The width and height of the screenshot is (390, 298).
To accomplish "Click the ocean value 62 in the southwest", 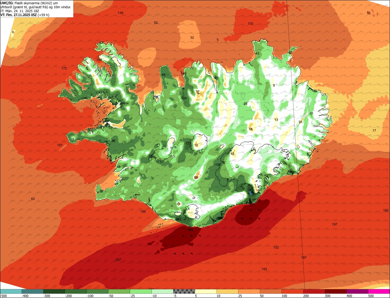I will coord(33,199).
